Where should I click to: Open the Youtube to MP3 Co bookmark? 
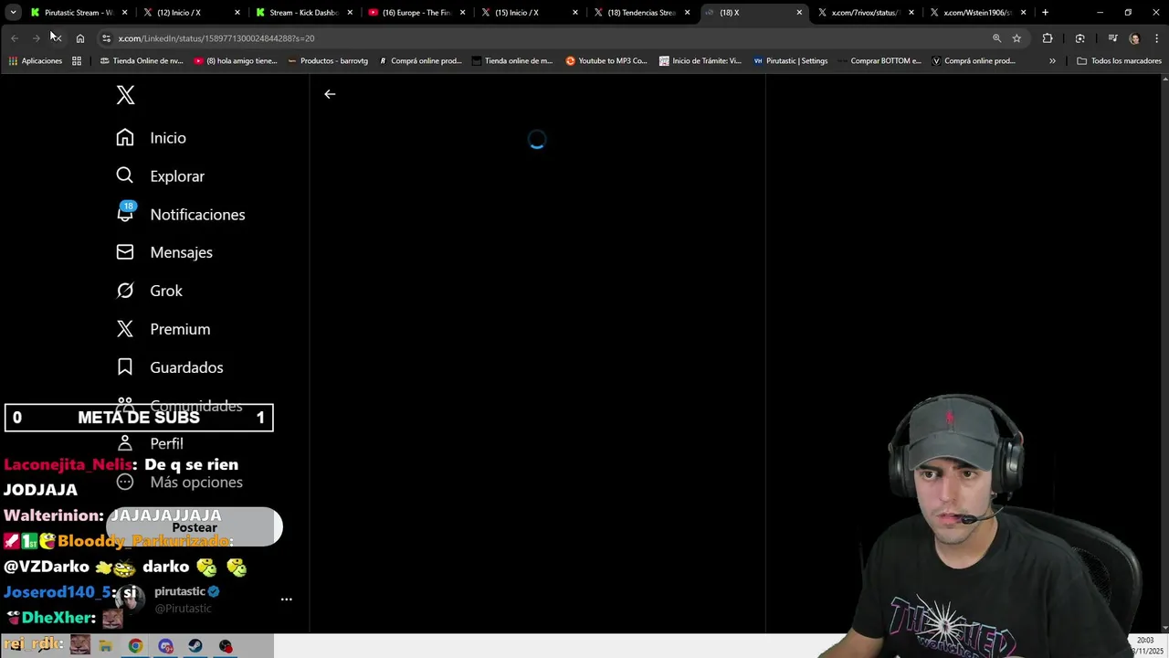tap(606, 61)
